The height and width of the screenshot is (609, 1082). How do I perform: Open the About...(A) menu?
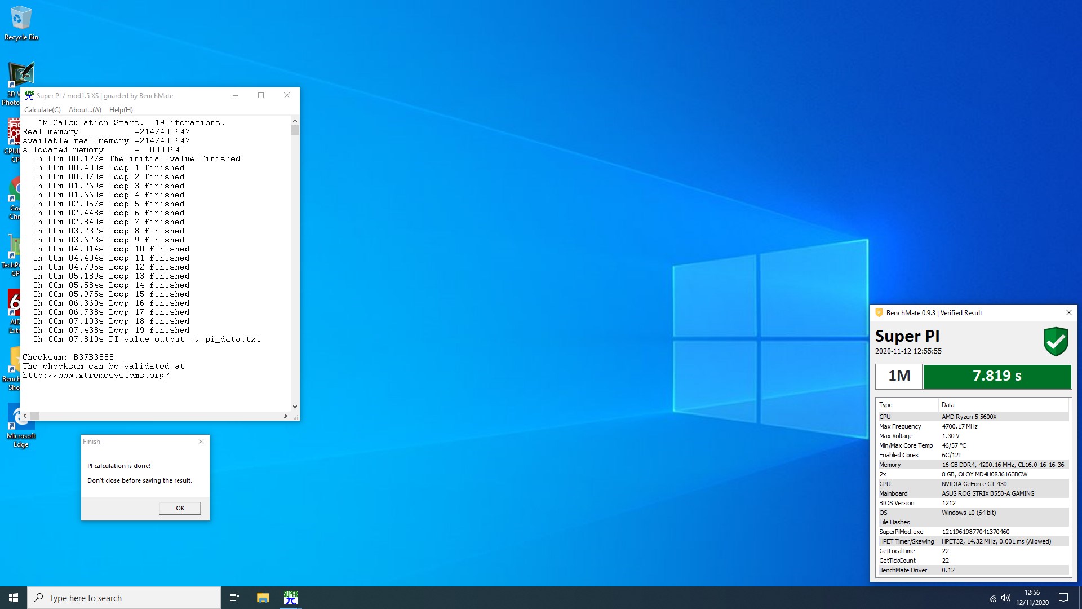click(x=85, y=110)
